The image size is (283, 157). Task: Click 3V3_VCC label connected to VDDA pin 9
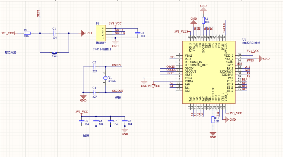click(154, 86)
